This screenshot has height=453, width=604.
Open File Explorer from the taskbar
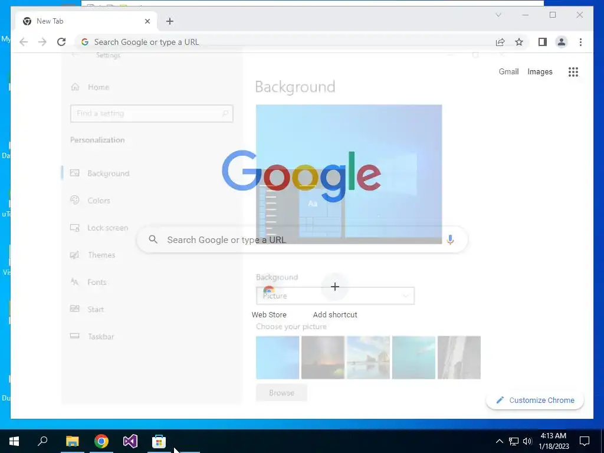72,441
